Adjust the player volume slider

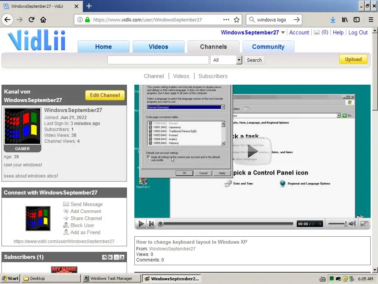click(337, 224)
